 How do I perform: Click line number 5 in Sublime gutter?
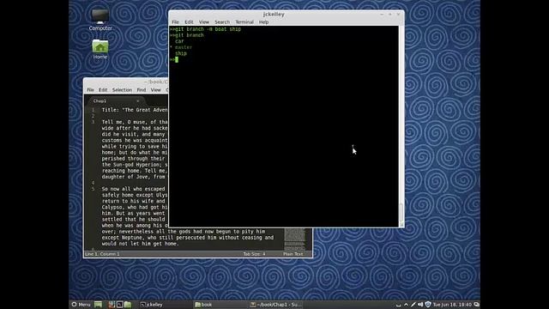point(94,189)
